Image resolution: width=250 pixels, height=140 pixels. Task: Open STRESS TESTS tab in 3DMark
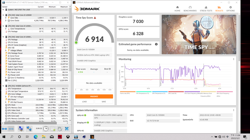coord(206,9)
